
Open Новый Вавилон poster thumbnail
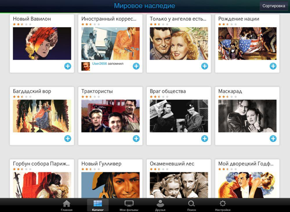coord(42,44)
